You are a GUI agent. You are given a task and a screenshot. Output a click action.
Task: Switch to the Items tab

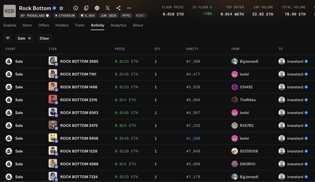(27, 26)
